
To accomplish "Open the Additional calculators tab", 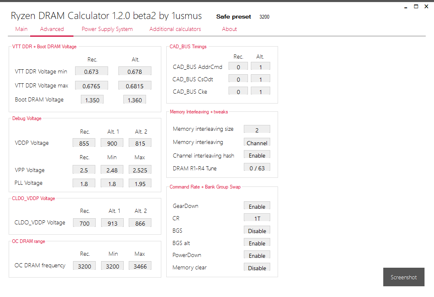I will pyautogui.click(x=175, y=29).
